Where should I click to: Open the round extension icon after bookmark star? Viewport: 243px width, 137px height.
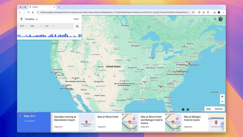(199, 12)
